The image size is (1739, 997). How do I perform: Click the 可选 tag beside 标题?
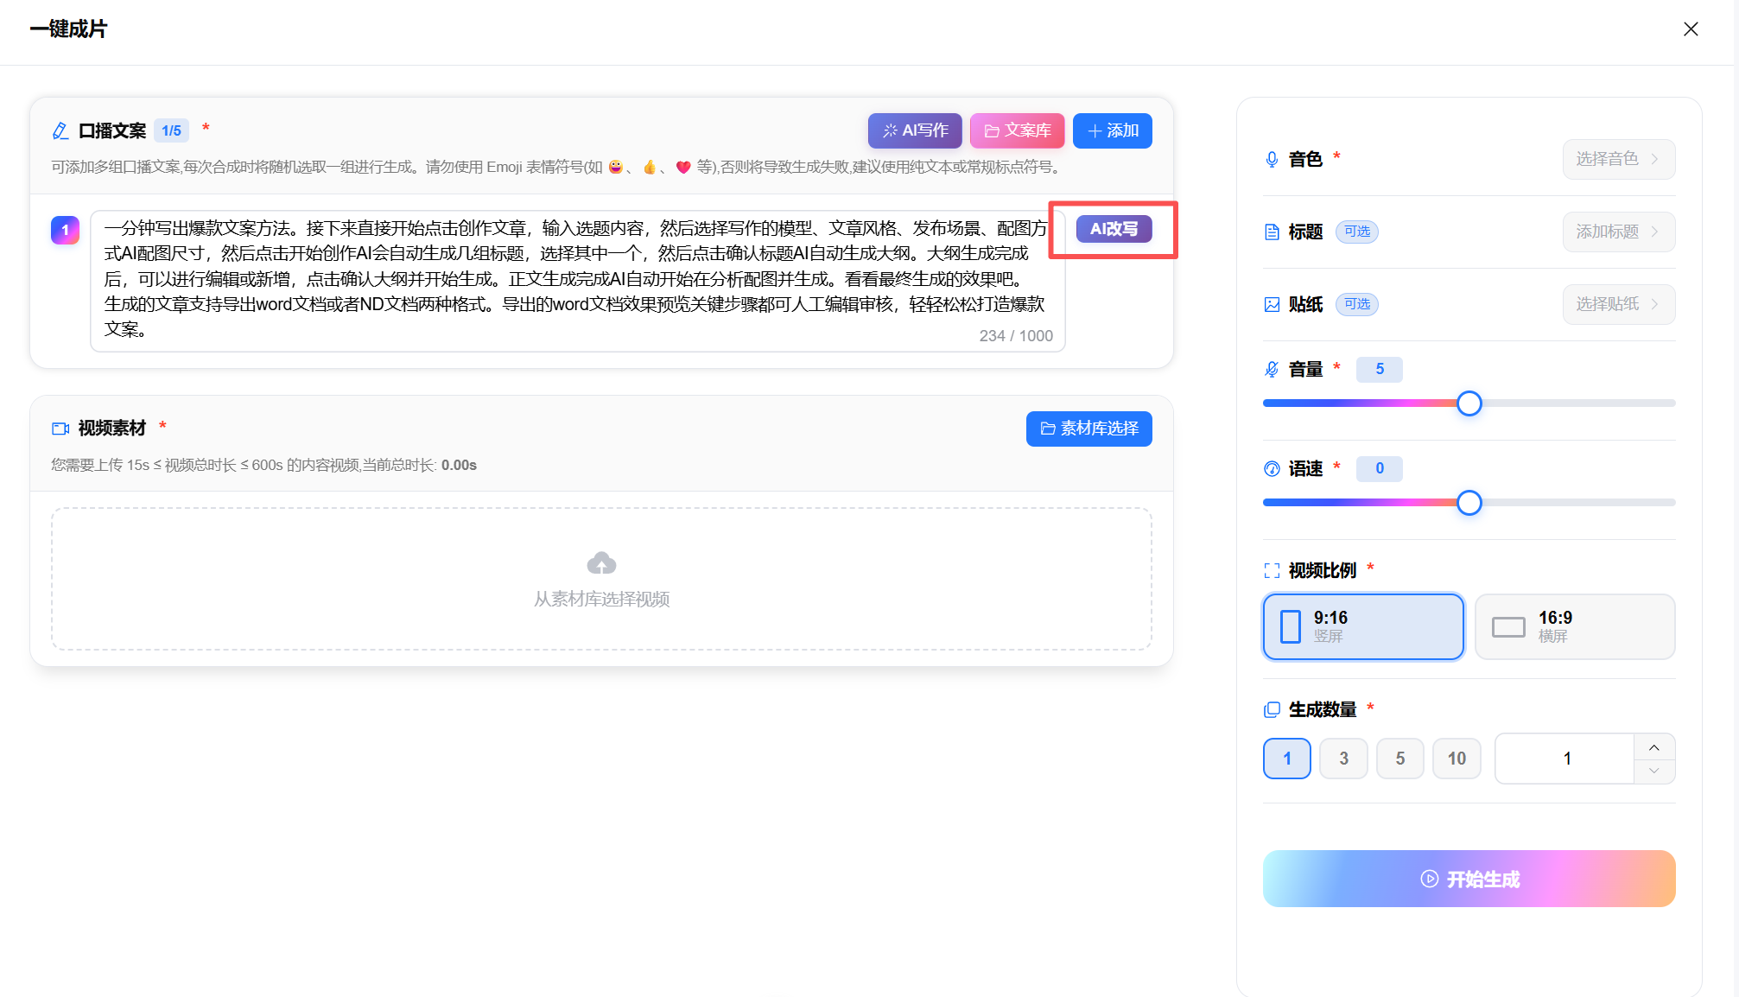pos(1357,232)
